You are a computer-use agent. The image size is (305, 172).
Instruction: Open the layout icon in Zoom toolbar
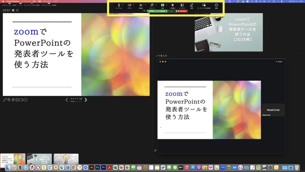[x=182, y=5]
